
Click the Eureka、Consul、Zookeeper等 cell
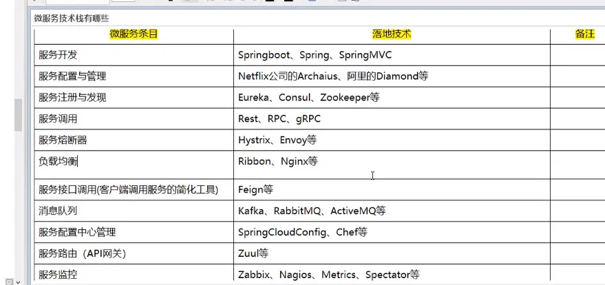click(392, 98)
